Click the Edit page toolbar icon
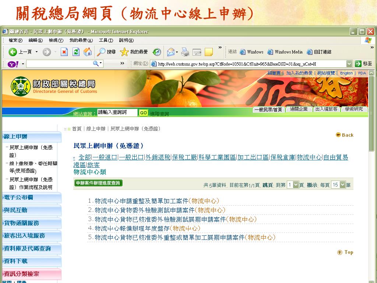Viewport: 377px width, 283px height. tap(197, 52)
